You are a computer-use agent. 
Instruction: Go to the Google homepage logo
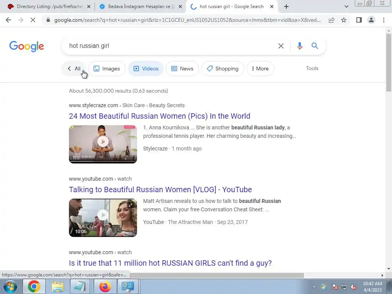26,46
